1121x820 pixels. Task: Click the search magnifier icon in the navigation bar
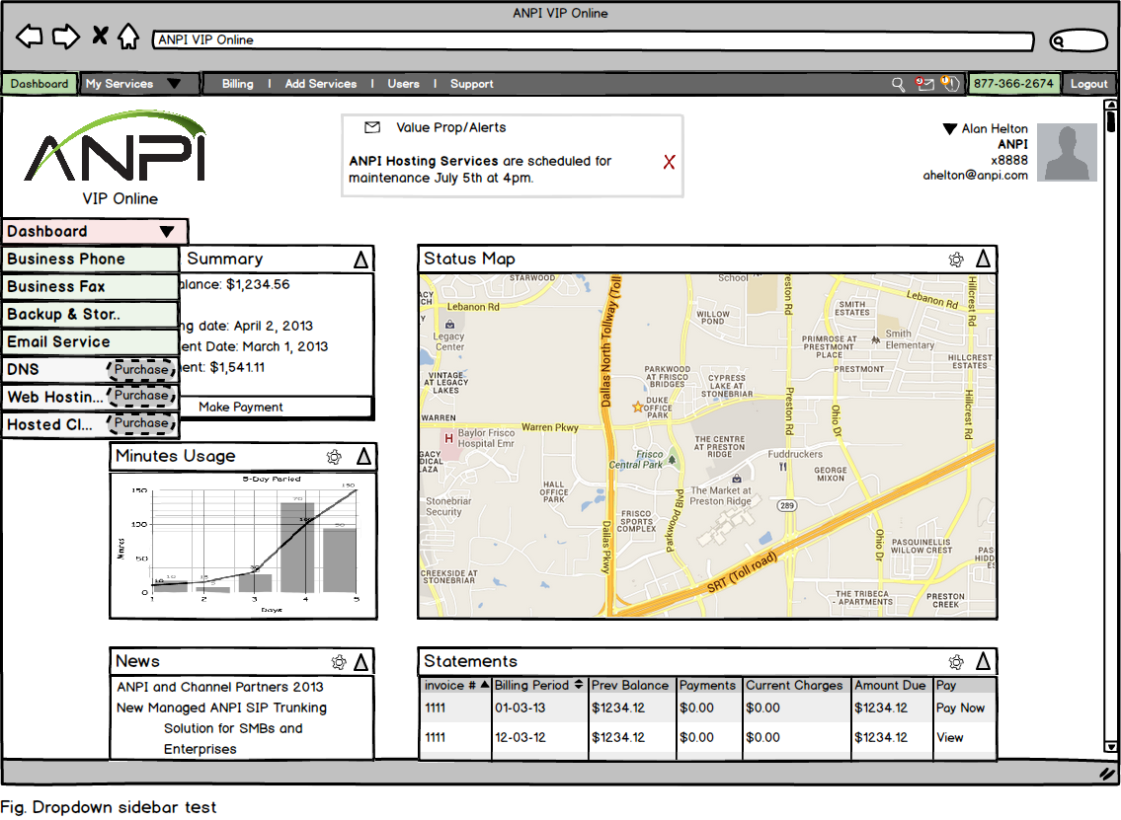897,84
